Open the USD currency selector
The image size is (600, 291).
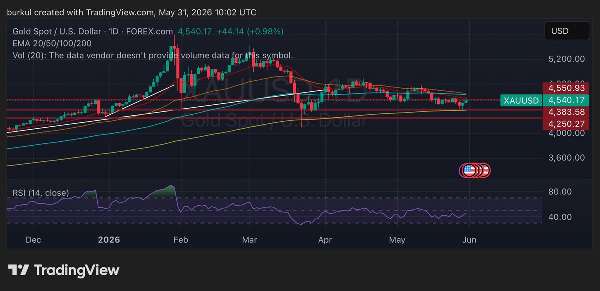[x=566, y=31]
